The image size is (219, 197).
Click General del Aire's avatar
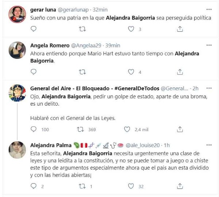point(17,93)
